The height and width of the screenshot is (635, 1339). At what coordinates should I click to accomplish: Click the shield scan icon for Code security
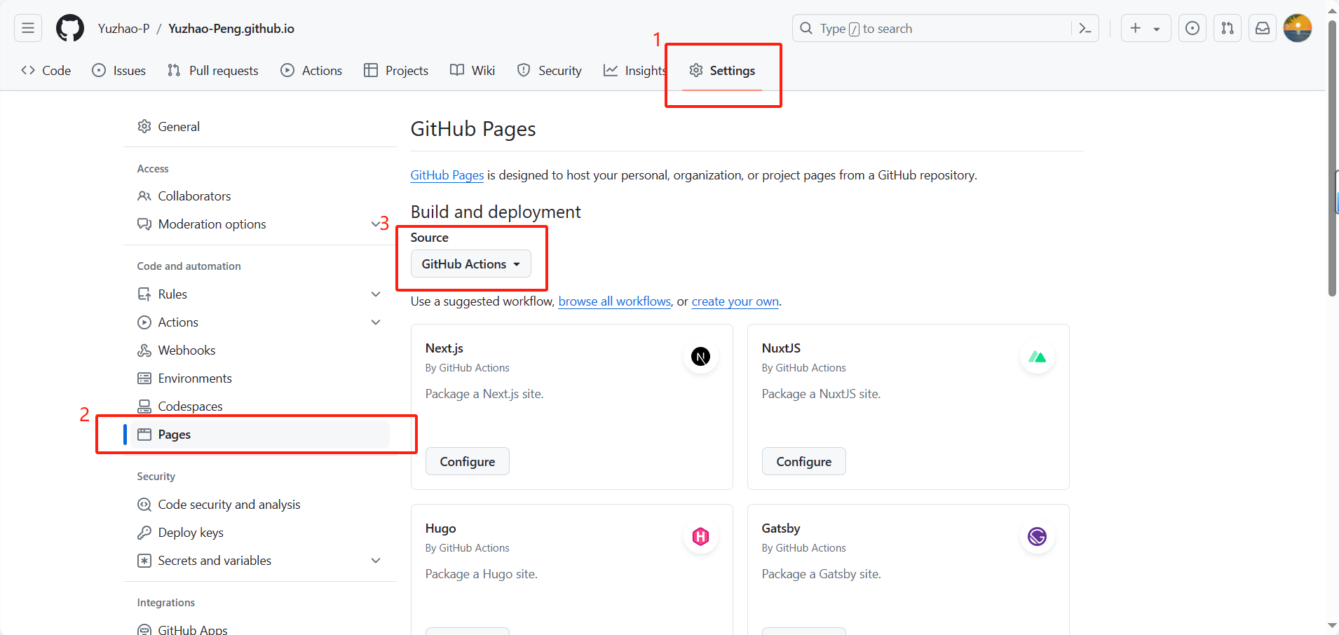coord(144,505)
